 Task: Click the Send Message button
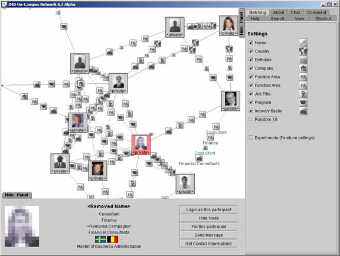click(x=208, y=235)
